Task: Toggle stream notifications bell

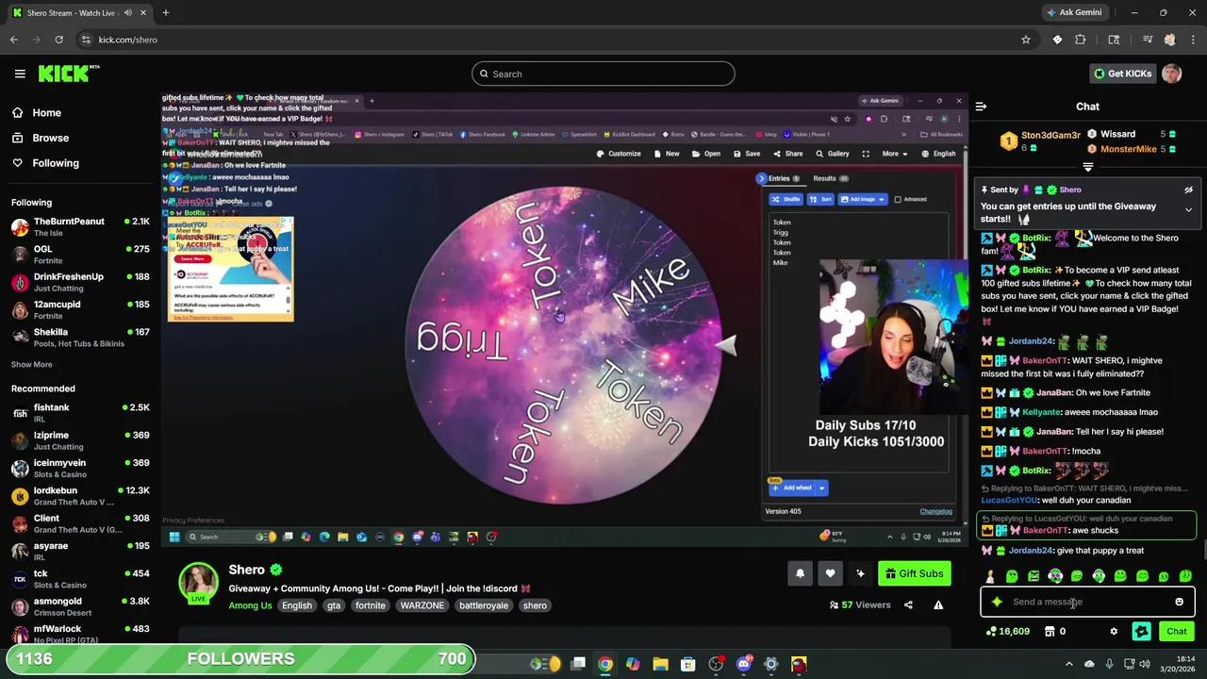Action: 800,573
